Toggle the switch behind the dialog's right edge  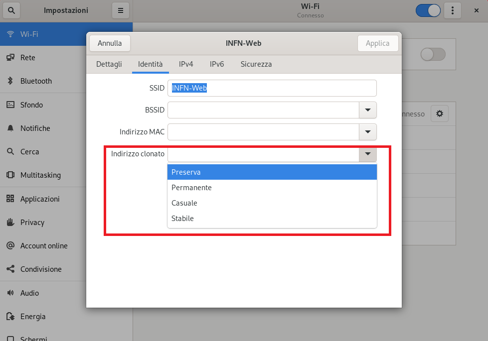pos(433,54)
